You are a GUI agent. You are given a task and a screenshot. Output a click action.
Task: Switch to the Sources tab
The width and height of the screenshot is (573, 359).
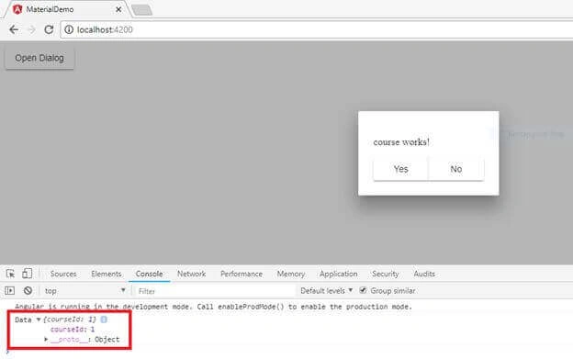click(63, 274)
